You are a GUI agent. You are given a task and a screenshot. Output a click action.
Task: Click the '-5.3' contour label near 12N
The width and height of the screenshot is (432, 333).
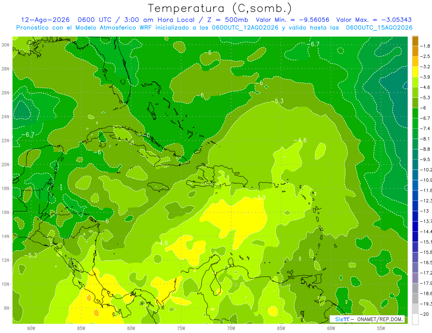click(30, 255)
